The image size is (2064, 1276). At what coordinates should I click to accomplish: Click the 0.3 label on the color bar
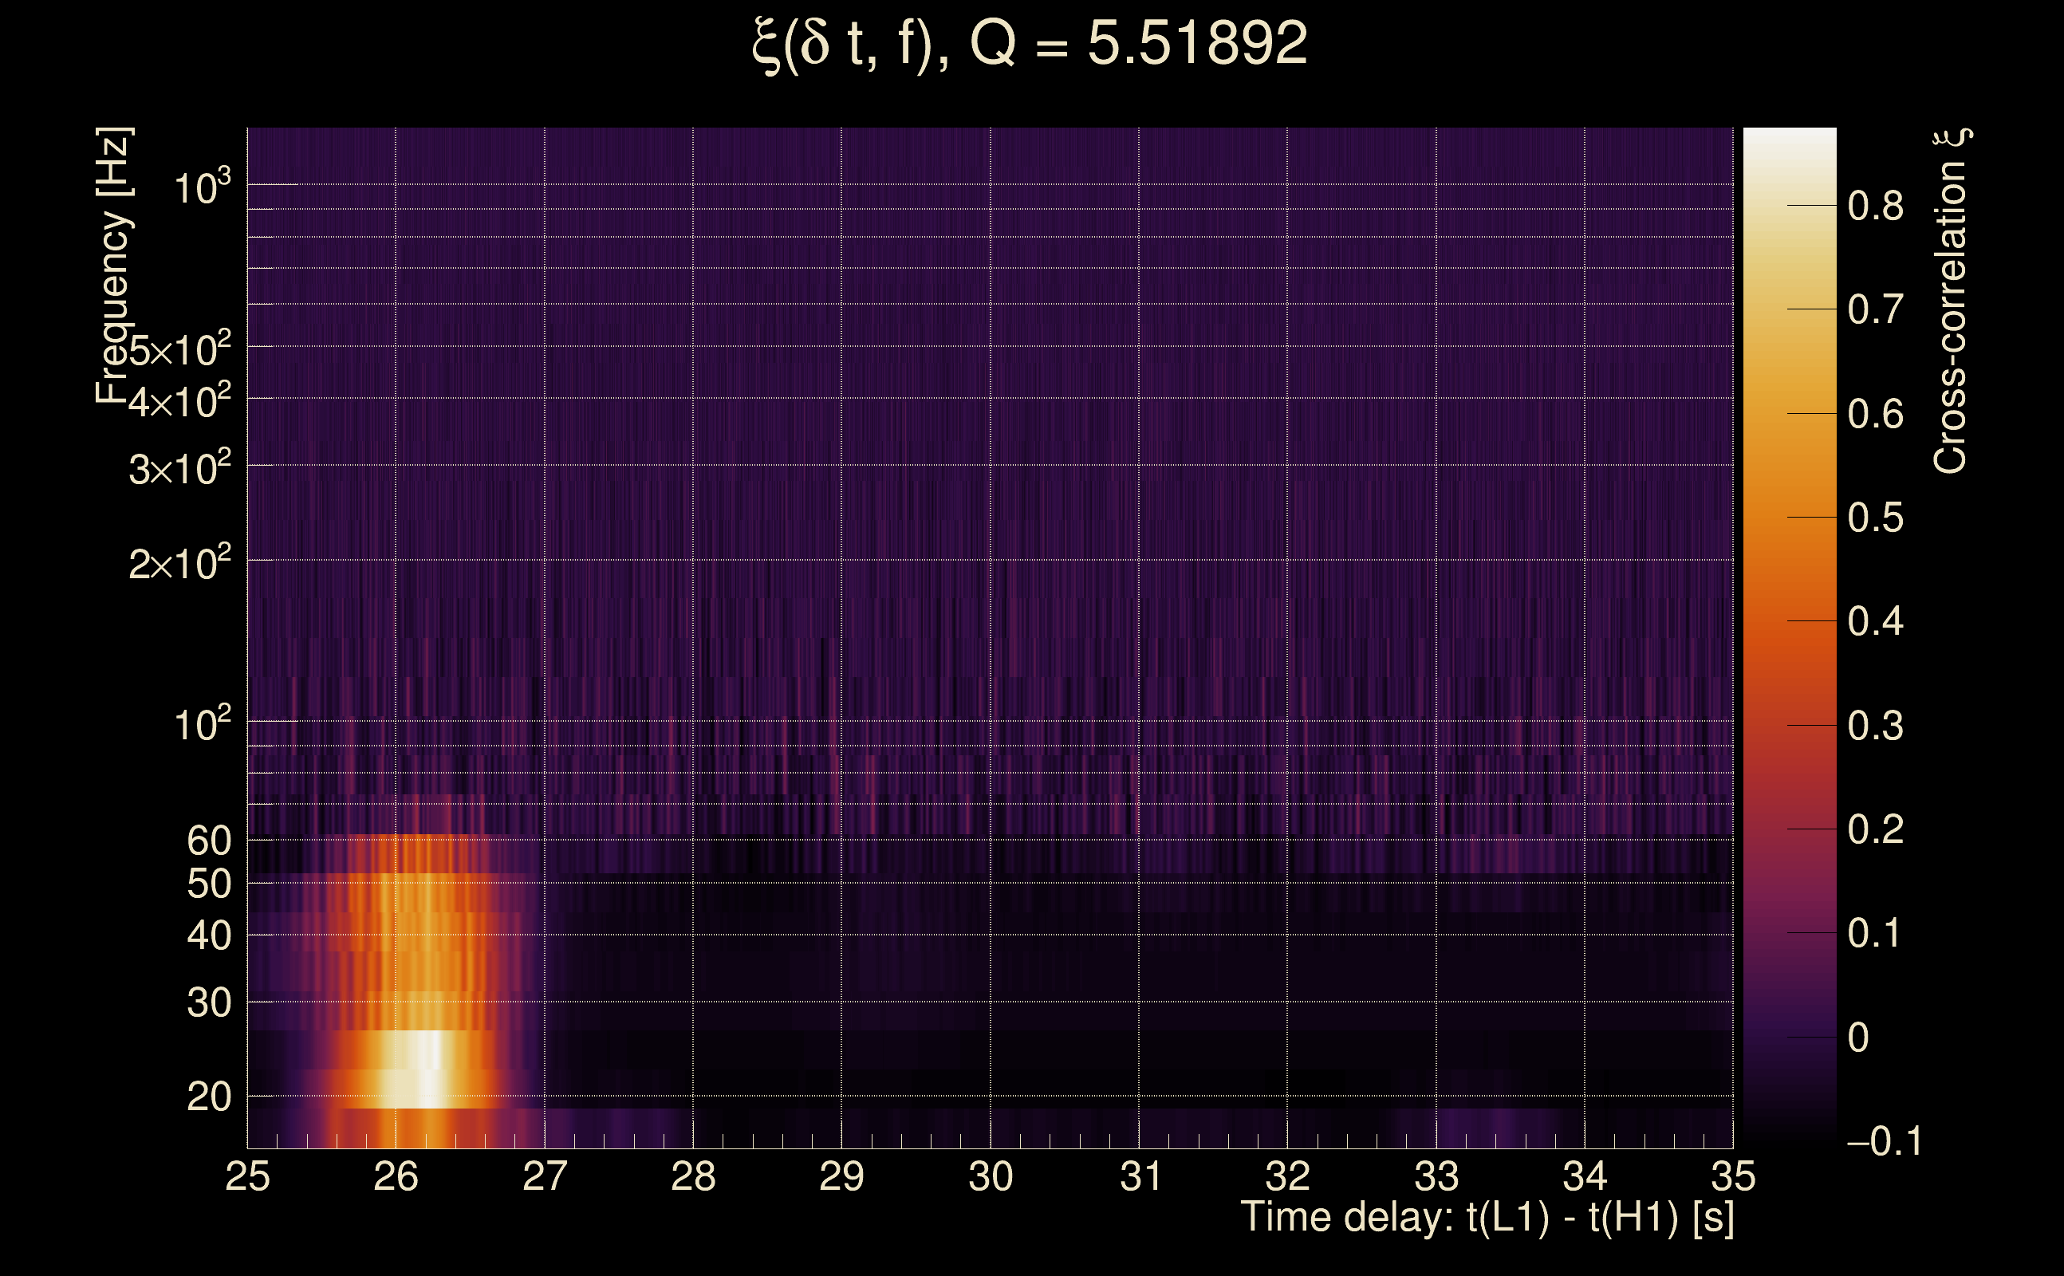(x=1875, y=726)
